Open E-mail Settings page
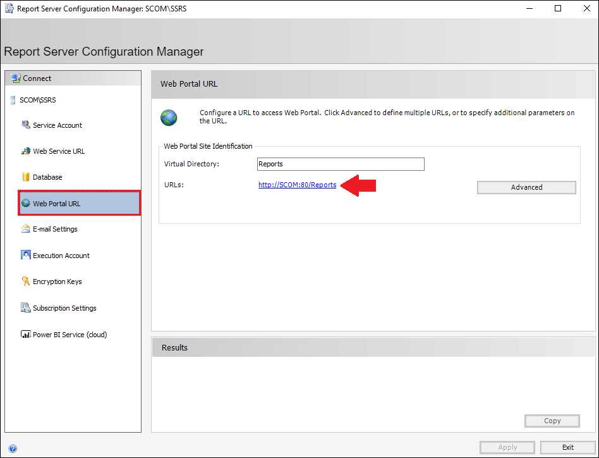Screen dimensions: 599x458 [55, 229]
